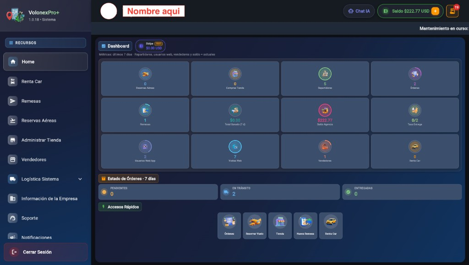Click the round profile avatar
This screenshot has height=265, width=469.
pos(109,11)
